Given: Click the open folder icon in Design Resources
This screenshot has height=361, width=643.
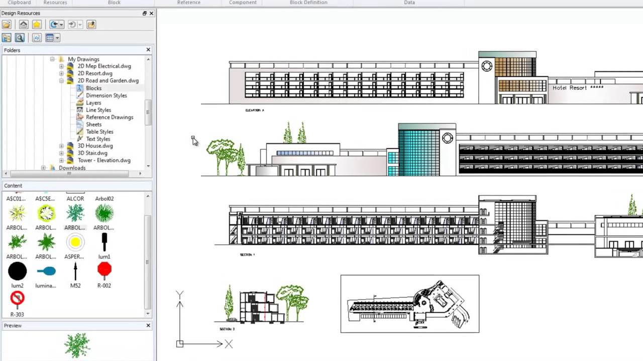Looking at the screenshot, I should click(x=6, y=25).
